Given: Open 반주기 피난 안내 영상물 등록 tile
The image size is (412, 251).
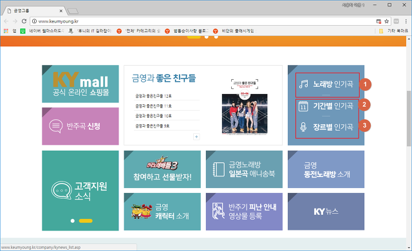Looking at the screenshot, I should [244, 212].
